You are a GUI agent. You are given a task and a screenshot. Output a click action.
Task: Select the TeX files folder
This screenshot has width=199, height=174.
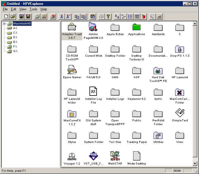(115, 137)
